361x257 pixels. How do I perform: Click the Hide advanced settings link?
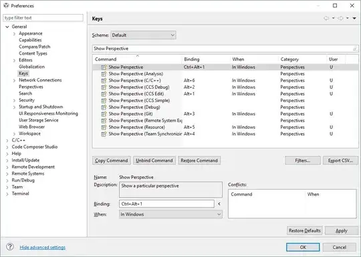pos(43,248)
